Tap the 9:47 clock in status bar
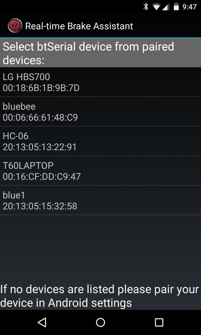Screen dimensions: 201x335 pos(189,7)
